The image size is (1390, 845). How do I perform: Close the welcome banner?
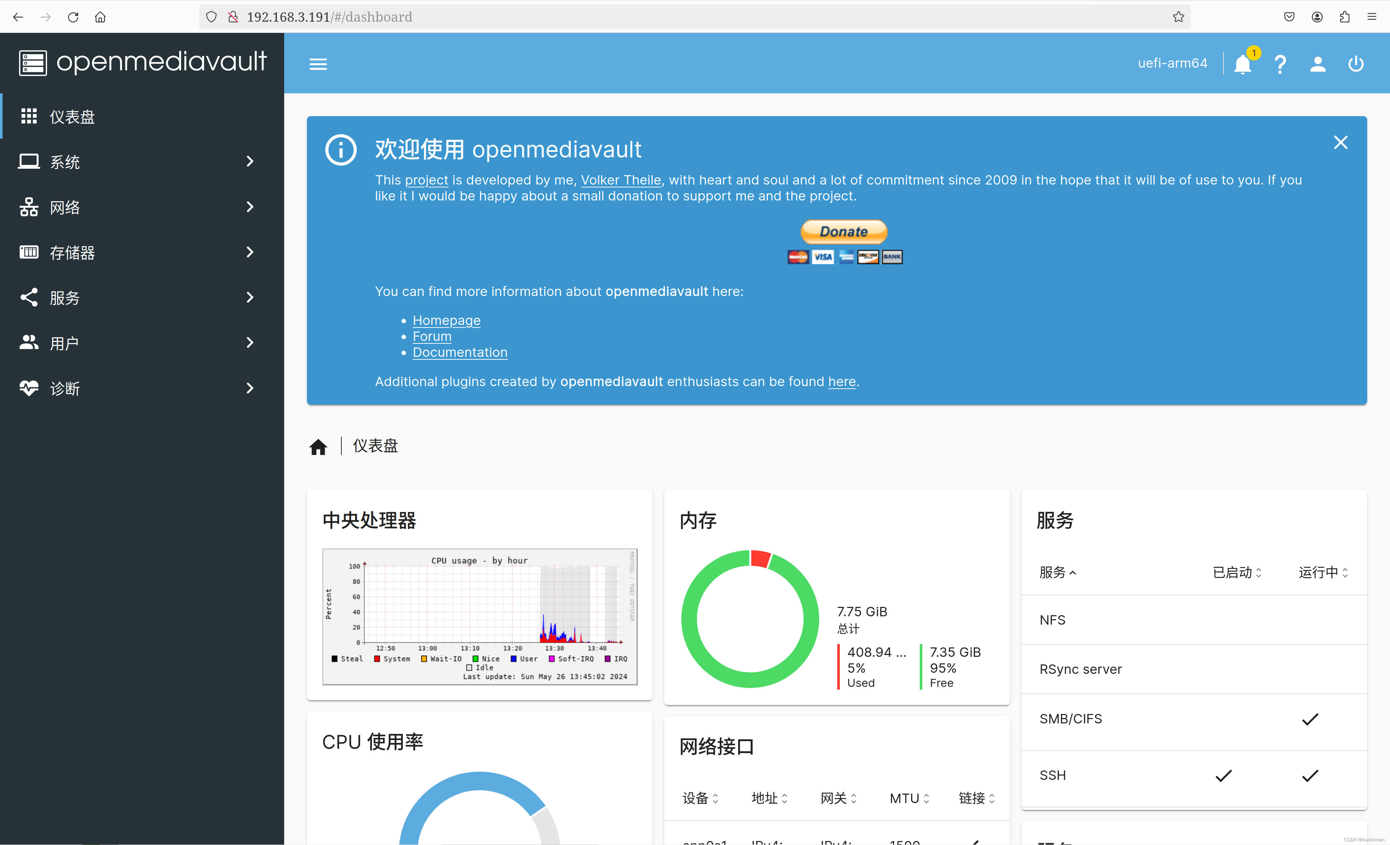[1340, 142]
